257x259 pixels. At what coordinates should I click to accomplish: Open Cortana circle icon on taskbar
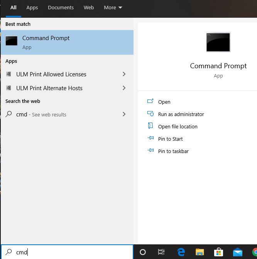(x=143, y=252)
